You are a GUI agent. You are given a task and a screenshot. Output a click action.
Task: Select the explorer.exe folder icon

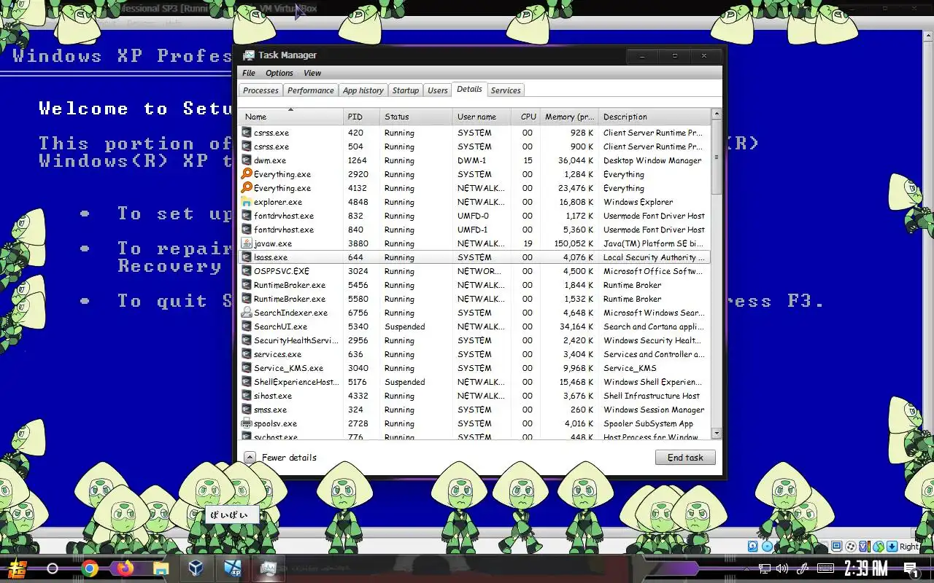[x=247, y=202]
